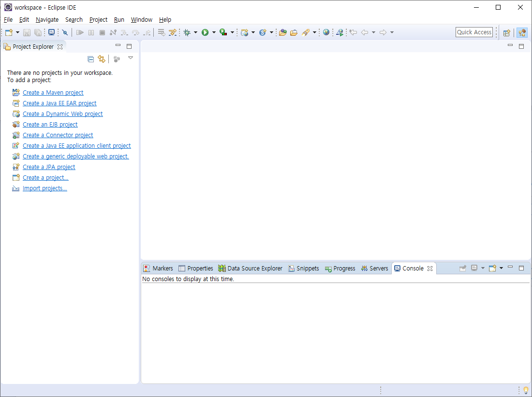The image size is (532, 397).
Task: Open the Web Browser globe icon
Action: pyautogui.click(x=326, y=32)
